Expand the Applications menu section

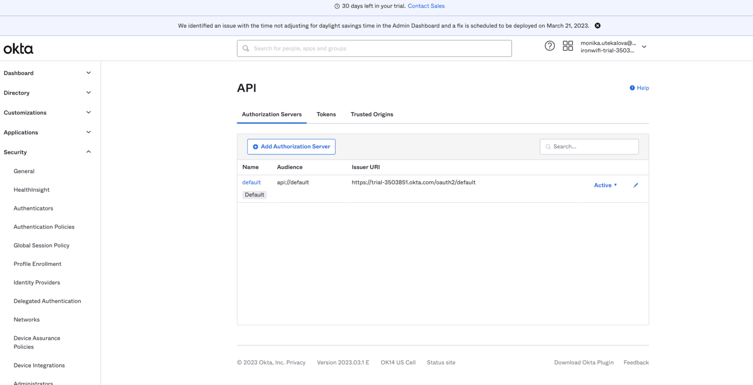(x=88, y=132)
